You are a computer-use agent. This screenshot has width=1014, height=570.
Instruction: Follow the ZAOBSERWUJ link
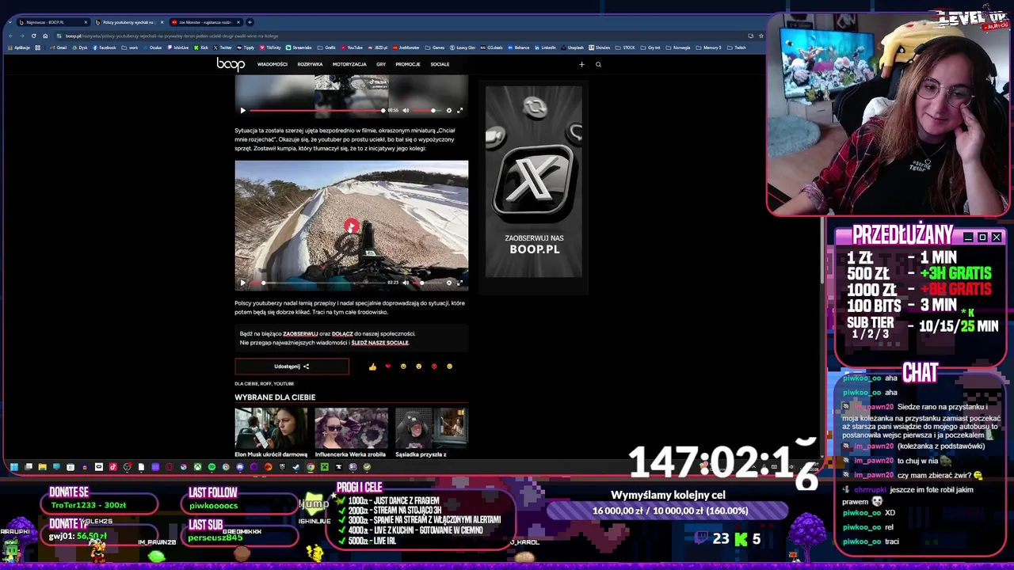[300, 334]
